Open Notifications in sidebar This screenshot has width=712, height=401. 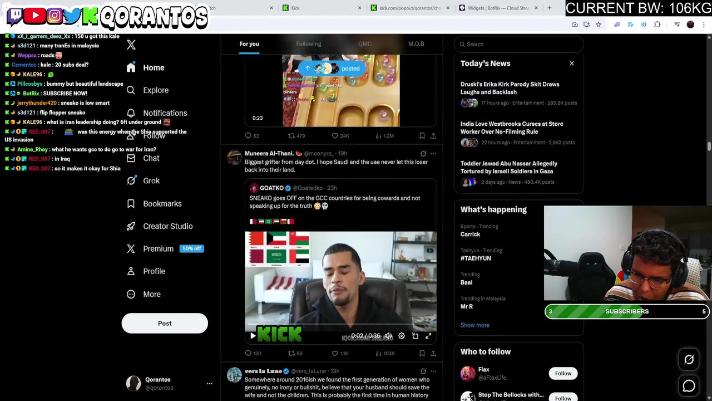[x=156, y=113]
